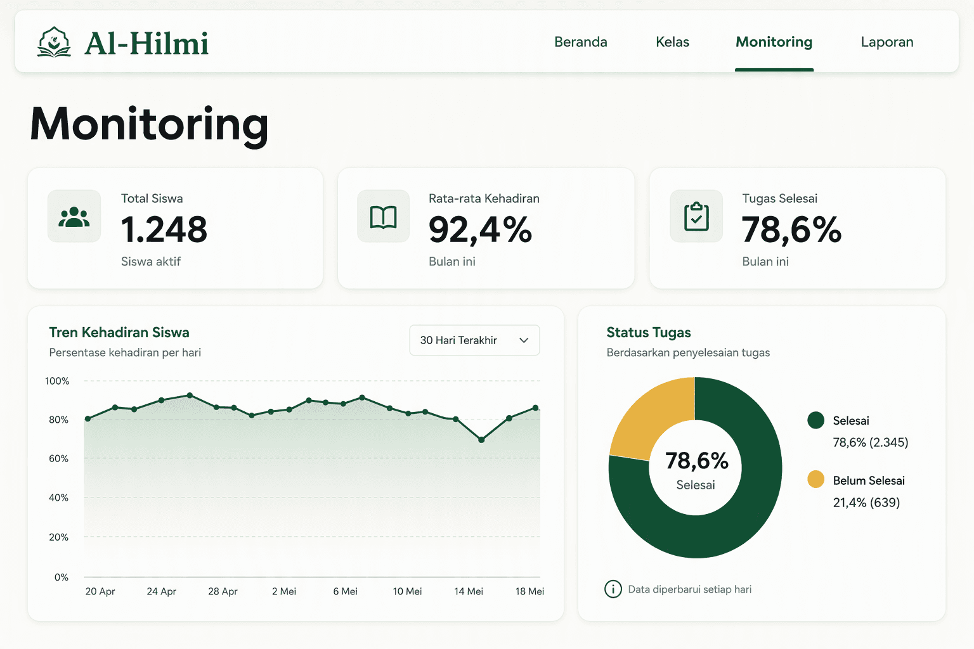Click the Selesai legend label
The width and height of the screenshot is (974, 649).
[851, 421]
